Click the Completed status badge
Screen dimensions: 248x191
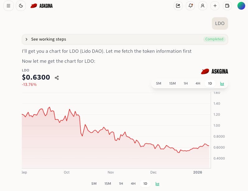pos(214,39)
